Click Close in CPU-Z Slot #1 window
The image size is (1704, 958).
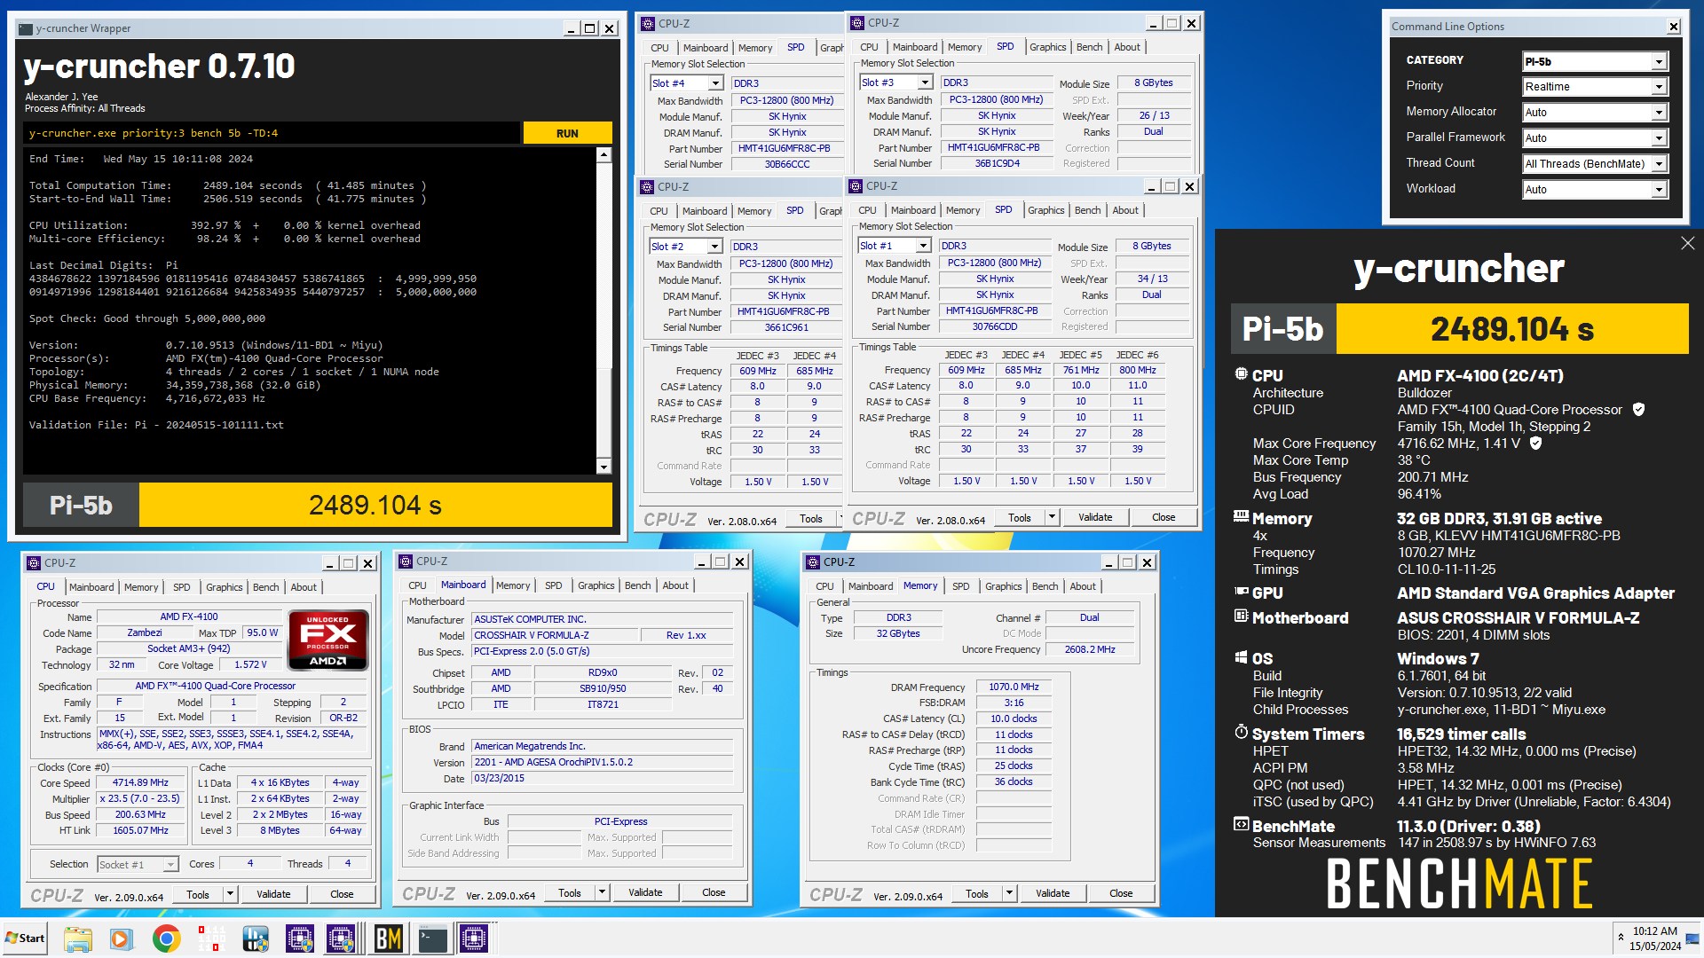(x=1164, y=517)
